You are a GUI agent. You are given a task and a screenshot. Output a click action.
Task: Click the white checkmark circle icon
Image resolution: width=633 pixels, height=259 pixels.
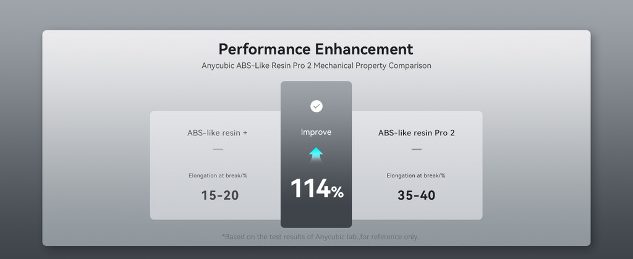(316, 106)
